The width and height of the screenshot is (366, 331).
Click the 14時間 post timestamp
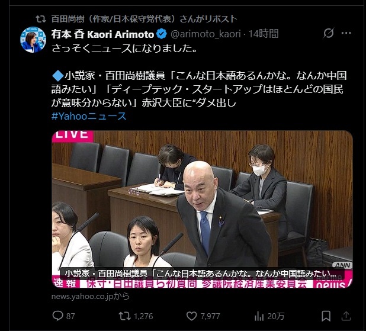pos(264,34)
